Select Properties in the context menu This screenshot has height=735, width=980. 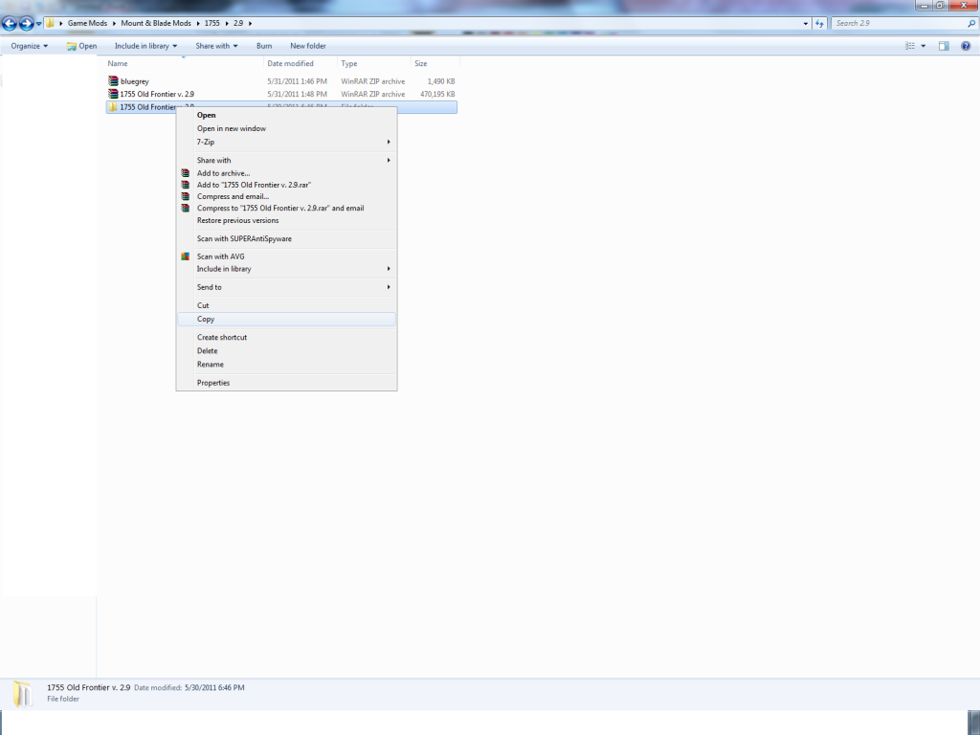pos(213,383)
